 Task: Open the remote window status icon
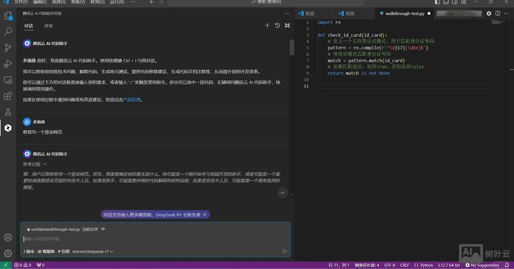[x=5, y=265]
